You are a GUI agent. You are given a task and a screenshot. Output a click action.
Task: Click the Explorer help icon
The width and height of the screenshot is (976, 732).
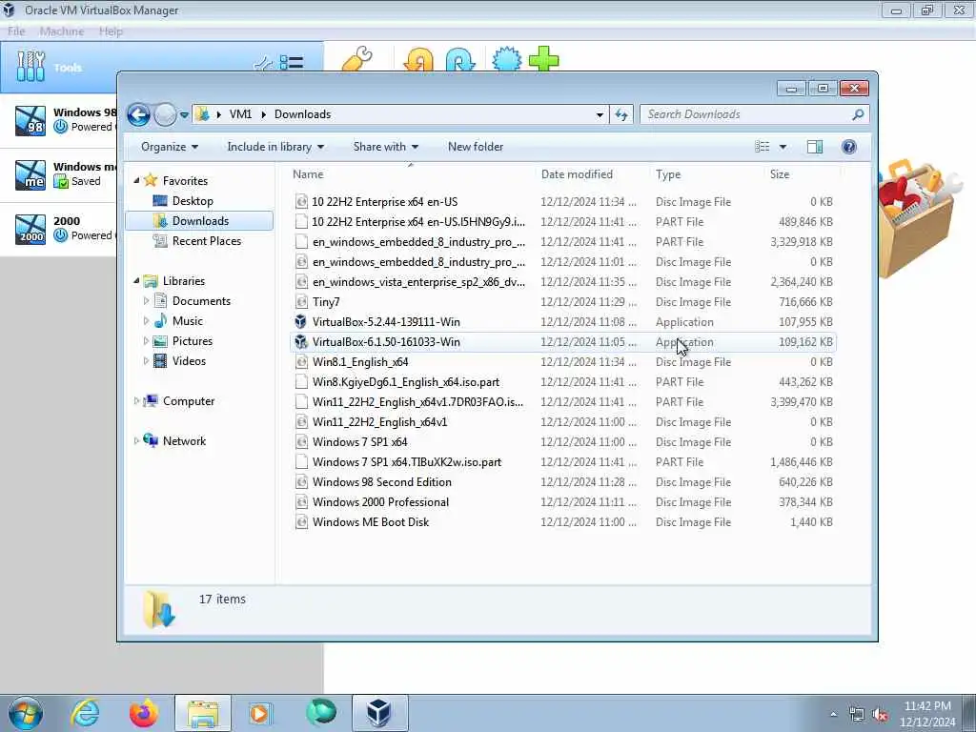click(848, 147)
